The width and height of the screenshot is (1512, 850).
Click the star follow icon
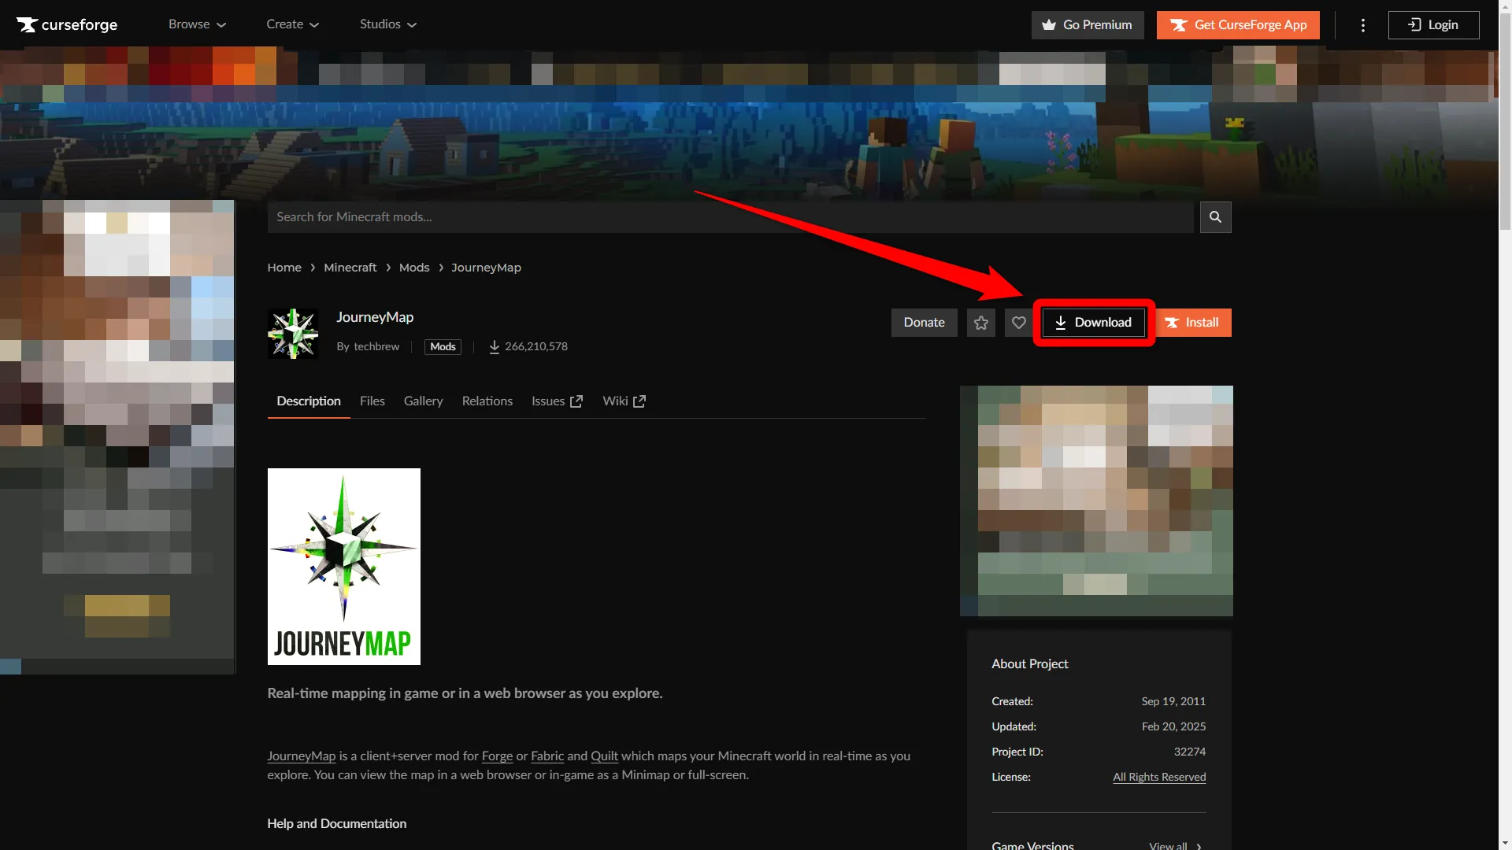point(980,323)
